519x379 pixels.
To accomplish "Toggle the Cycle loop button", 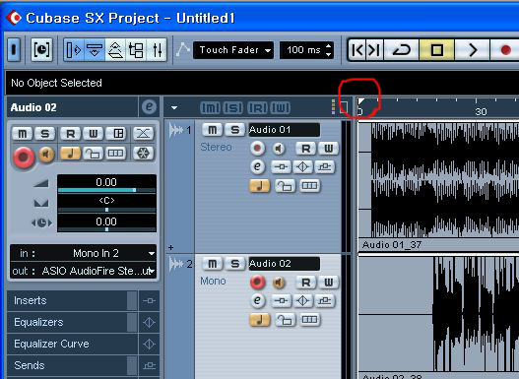I will 402,50.
